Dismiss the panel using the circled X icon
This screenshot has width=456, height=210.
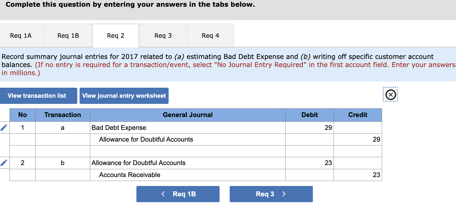[390, 94]
